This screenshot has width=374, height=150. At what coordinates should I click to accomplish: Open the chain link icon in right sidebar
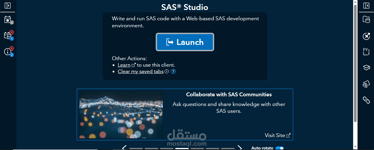[366, 100]
